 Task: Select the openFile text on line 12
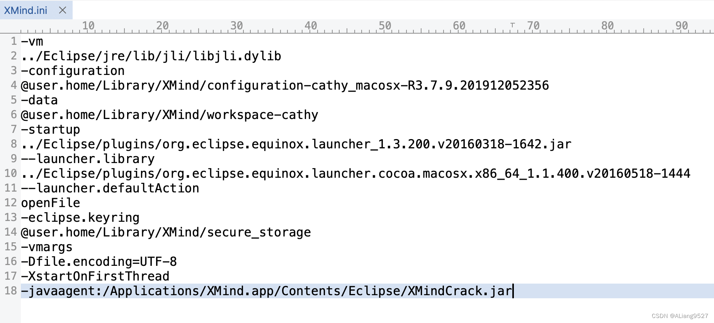pos(50,202)
